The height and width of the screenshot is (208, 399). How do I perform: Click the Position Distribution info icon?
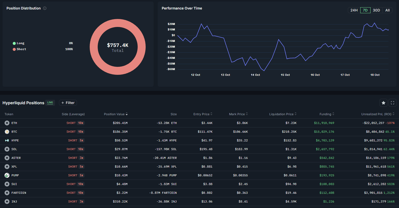[x=45, y=8]
